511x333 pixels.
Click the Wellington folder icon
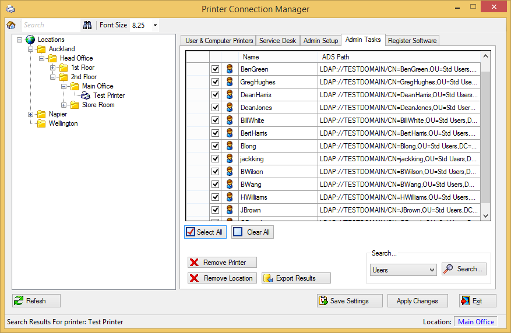pos(41,123)
